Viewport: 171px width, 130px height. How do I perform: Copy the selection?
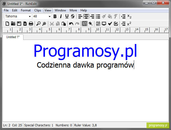click(x=58, y=24)
